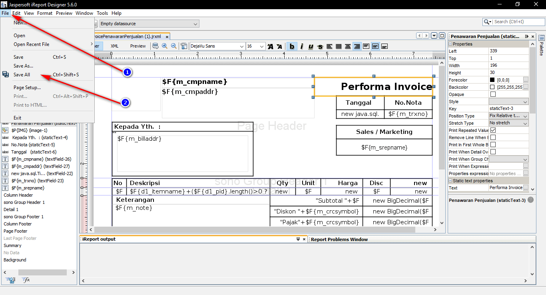Viewport: 546px width, 295px height.
Task: Switch to the XML view
Action: (x=114, y=46)
